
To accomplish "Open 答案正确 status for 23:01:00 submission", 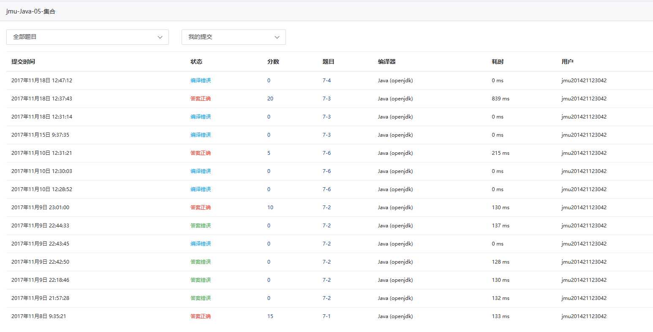I will point(201,208).
